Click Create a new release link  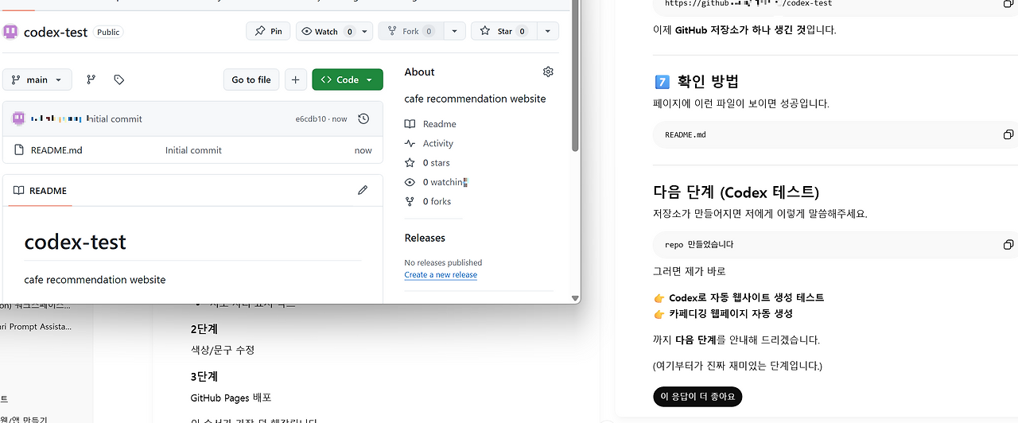(441, 275)
